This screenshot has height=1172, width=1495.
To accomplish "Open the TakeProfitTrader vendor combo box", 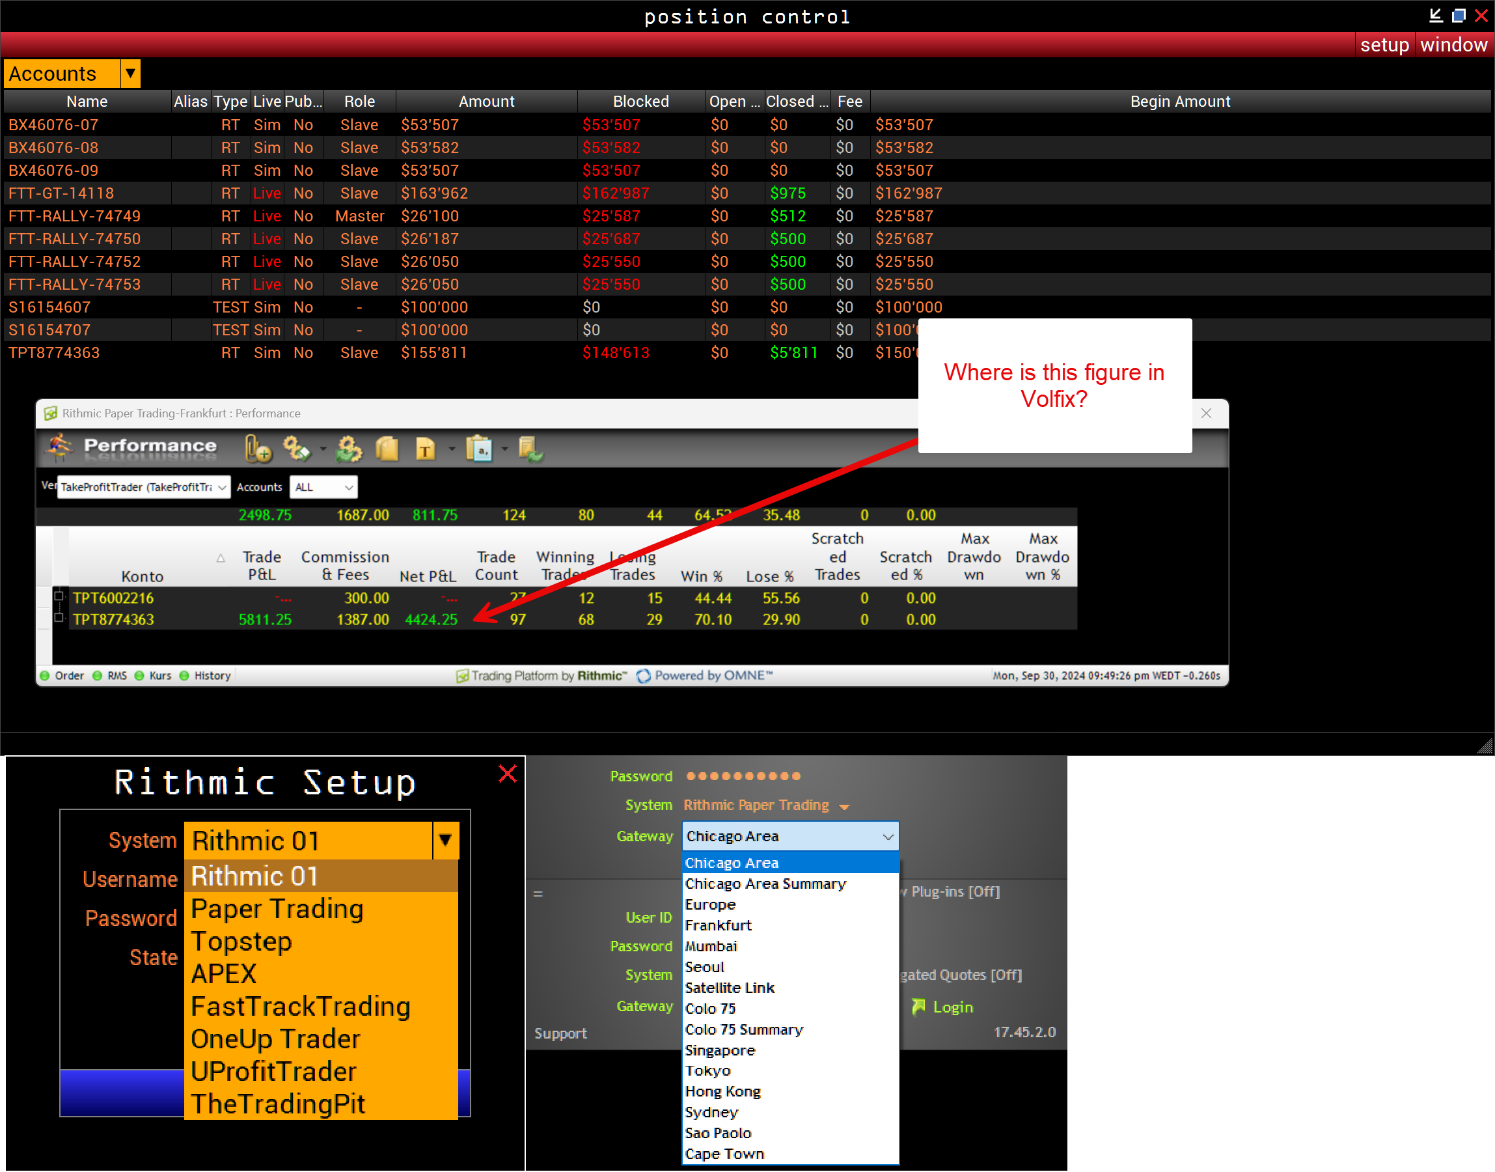I will click(143, 487).
